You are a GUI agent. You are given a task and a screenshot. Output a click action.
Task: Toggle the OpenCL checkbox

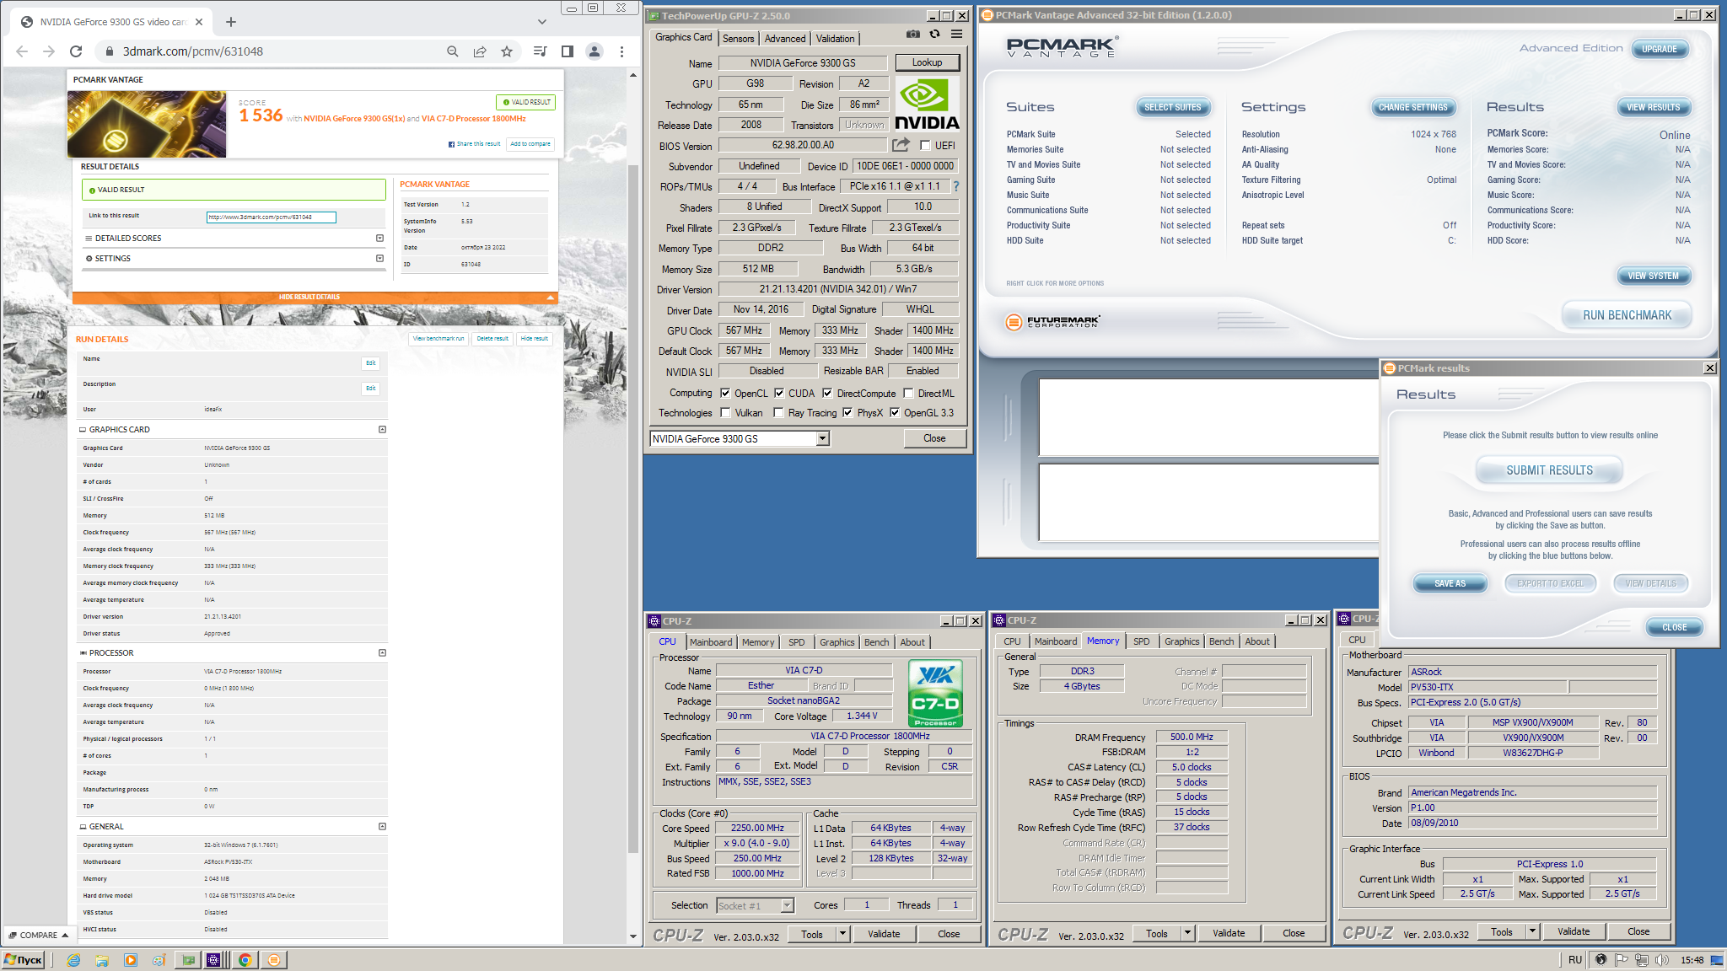click(725, 393)
